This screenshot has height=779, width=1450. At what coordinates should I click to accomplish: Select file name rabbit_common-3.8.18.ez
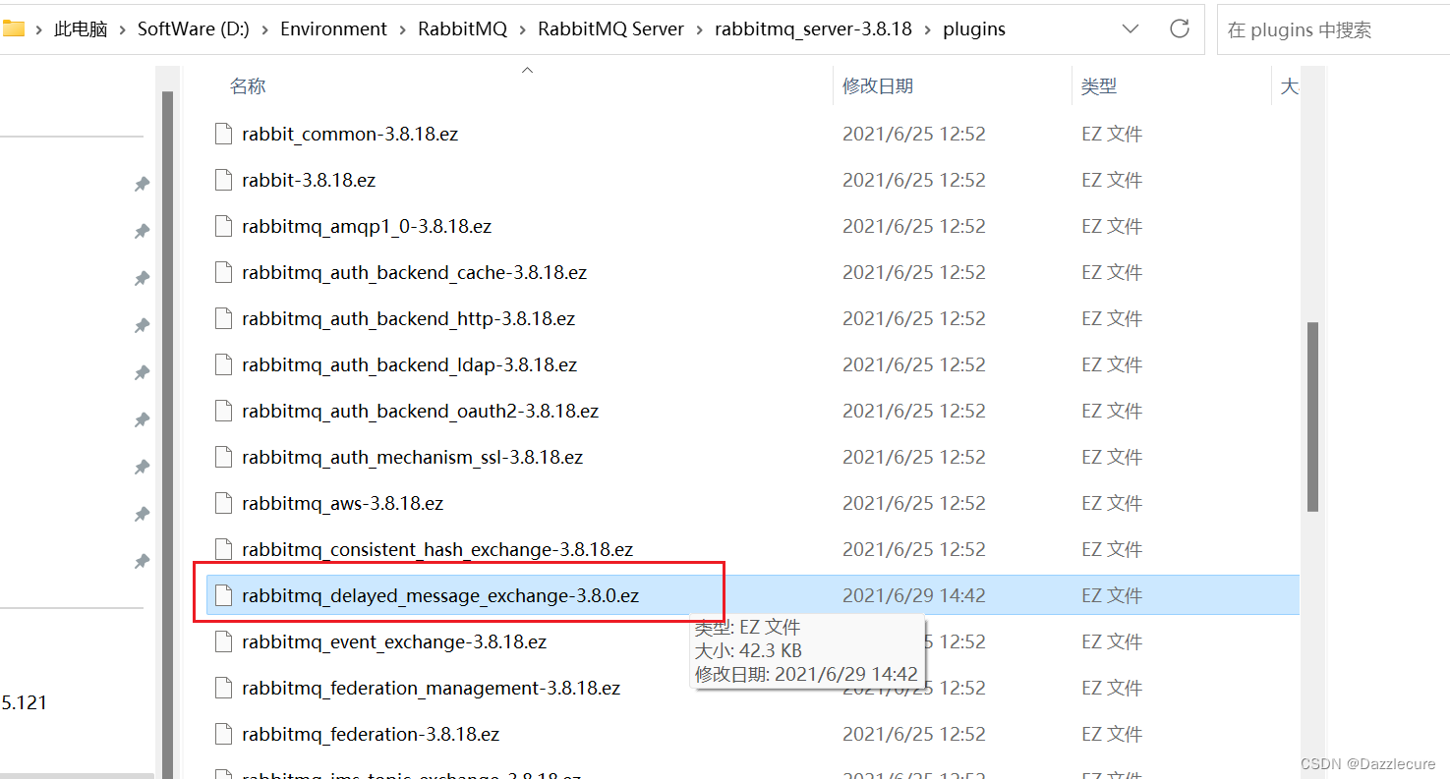[x=350, y=134]
